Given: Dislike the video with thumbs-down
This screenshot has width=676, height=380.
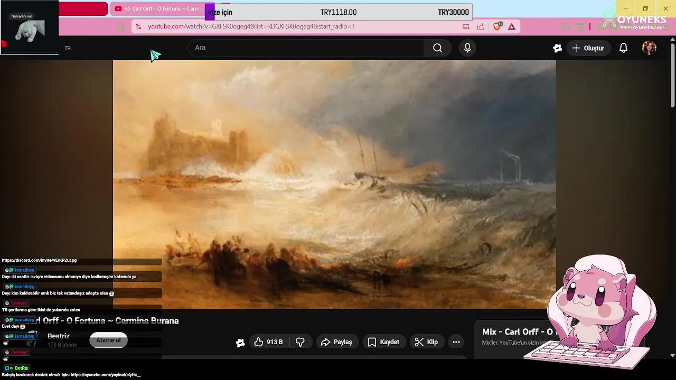Looking at the screenshot, I should click(300, 342).
